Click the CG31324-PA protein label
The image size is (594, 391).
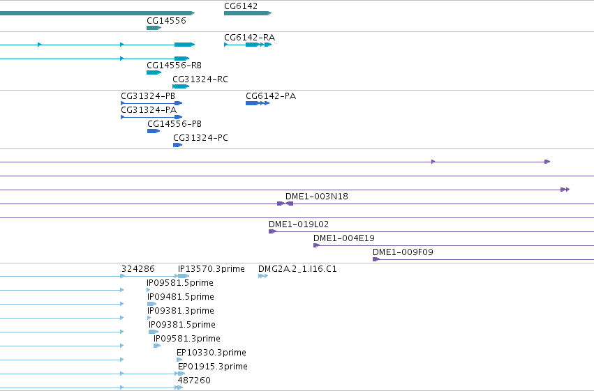click(x=149, y=110)
